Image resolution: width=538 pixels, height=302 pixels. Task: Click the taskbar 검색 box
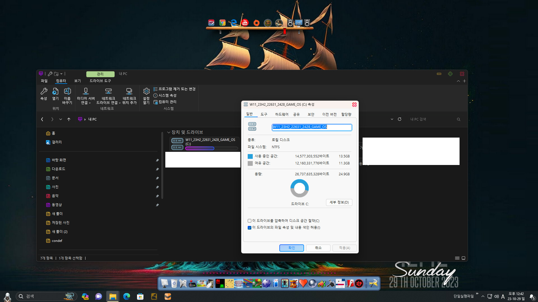coord(46,296)
